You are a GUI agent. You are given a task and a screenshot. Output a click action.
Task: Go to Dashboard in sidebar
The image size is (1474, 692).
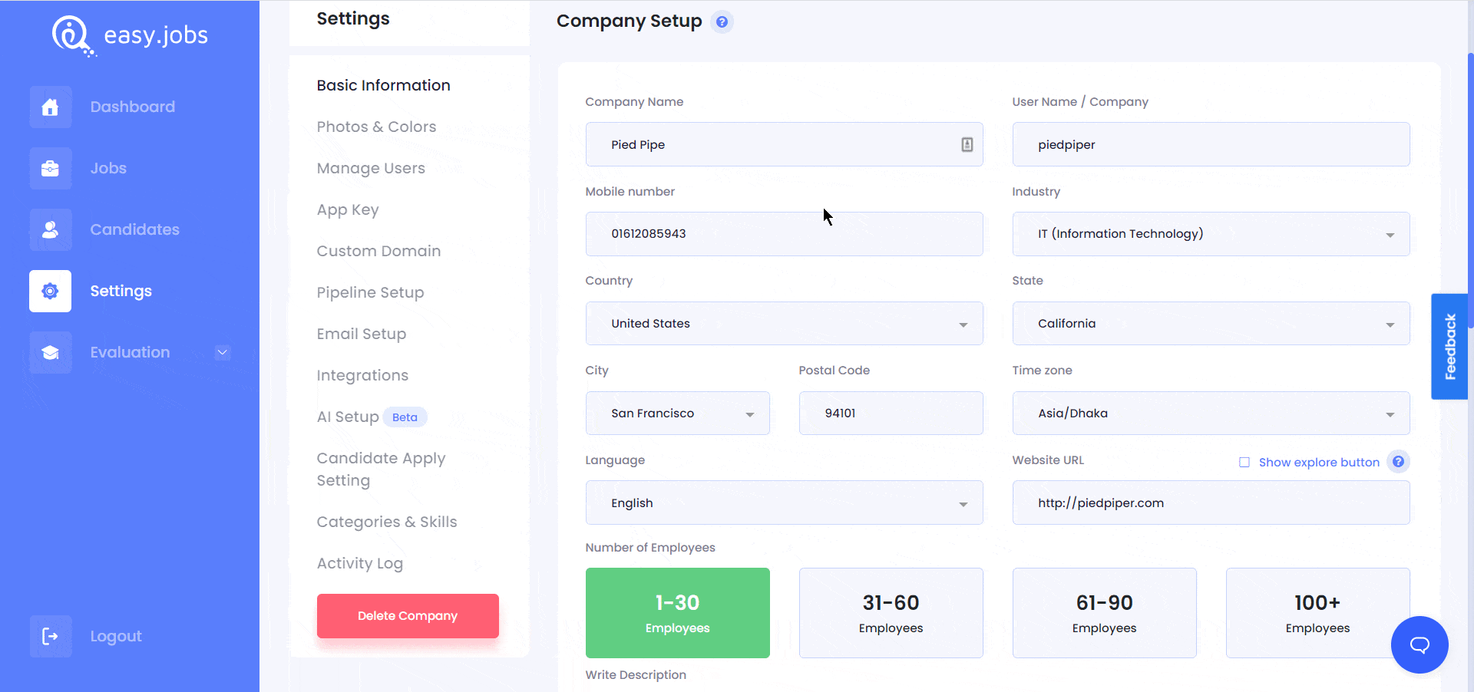(132, 107)
